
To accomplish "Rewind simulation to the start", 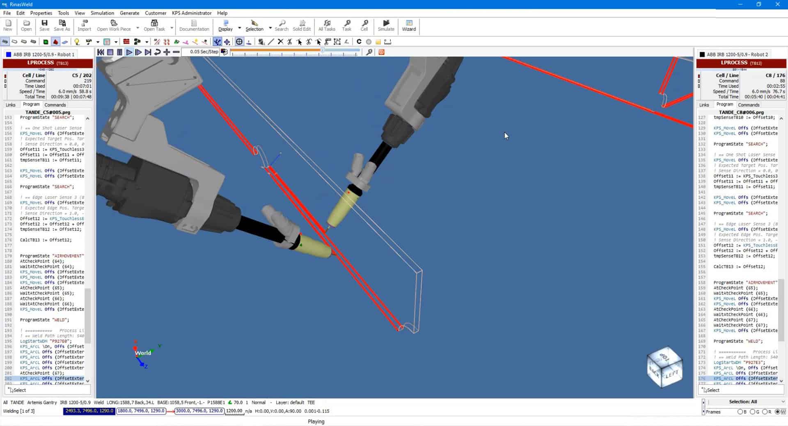I will [x=101, y=52].
